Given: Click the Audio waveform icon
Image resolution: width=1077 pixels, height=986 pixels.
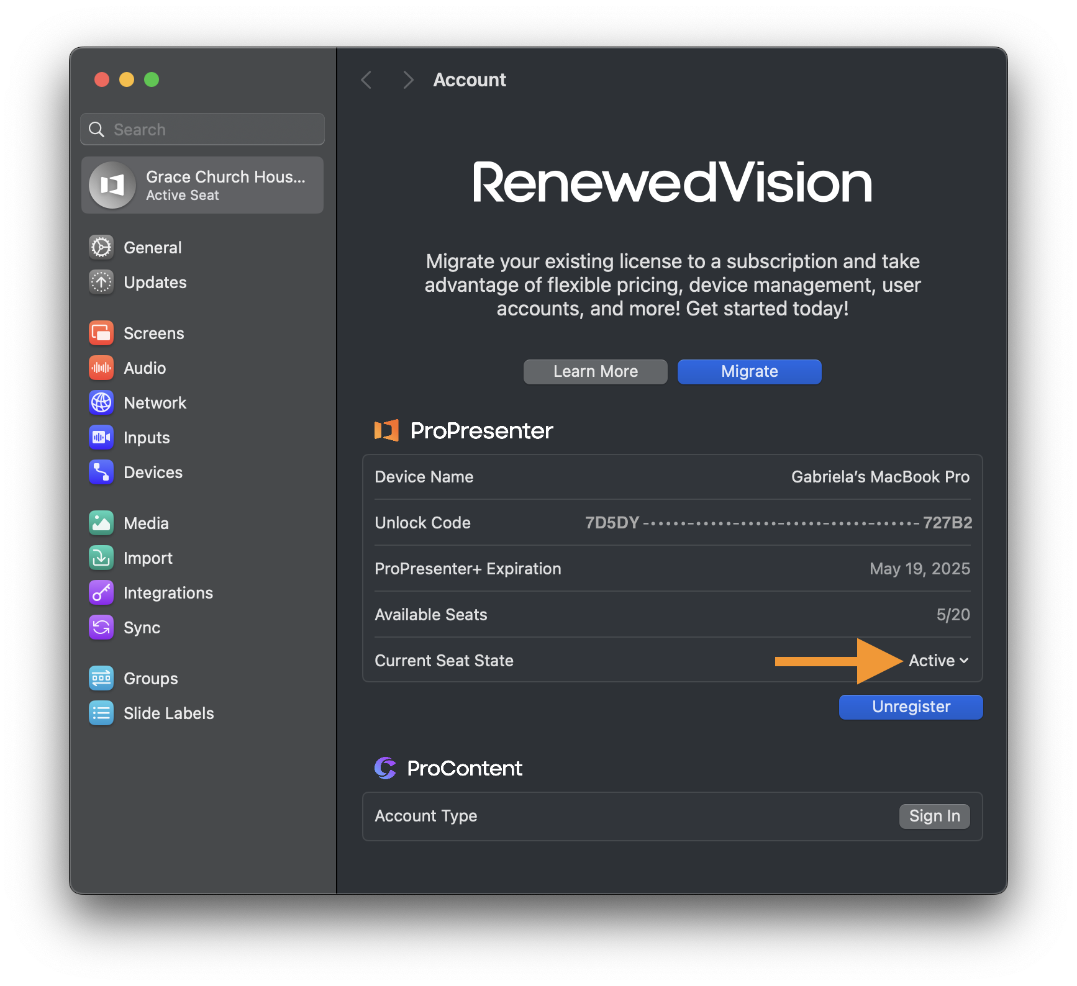Looking at the screenshot, I should click(x=101, y=368).
